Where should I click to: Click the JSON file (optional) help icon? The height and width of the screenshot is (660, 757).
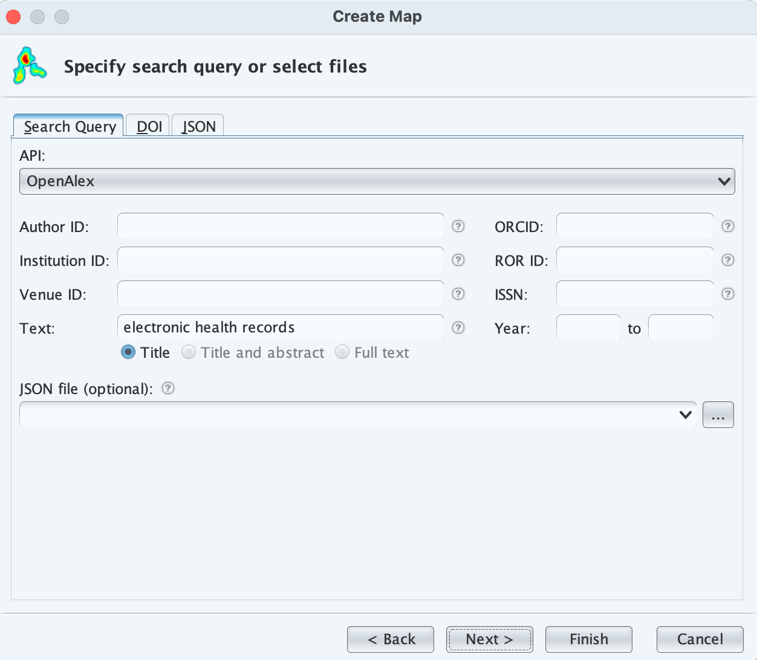169,389
